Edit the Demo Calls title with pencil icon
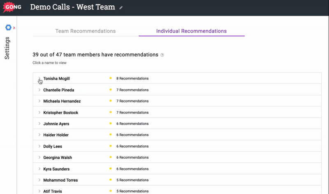The image size is (329, 194). [121, 8]
